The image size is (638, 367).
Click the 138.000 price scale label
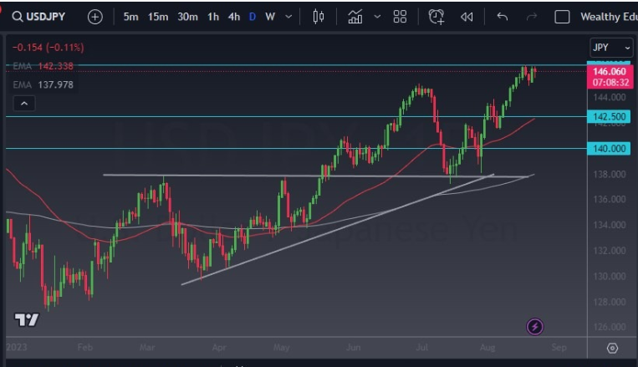[609, 174]
